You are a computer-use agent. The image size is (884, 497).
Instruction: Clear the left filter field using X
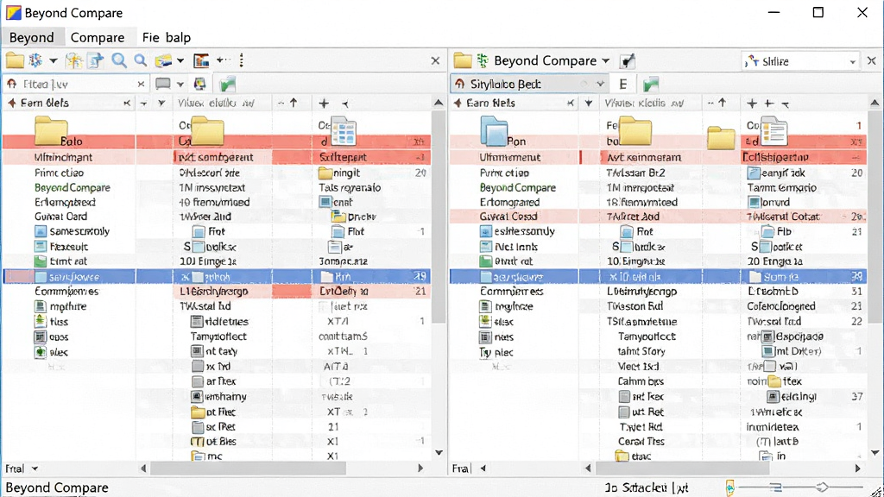[x=141, y=84]
